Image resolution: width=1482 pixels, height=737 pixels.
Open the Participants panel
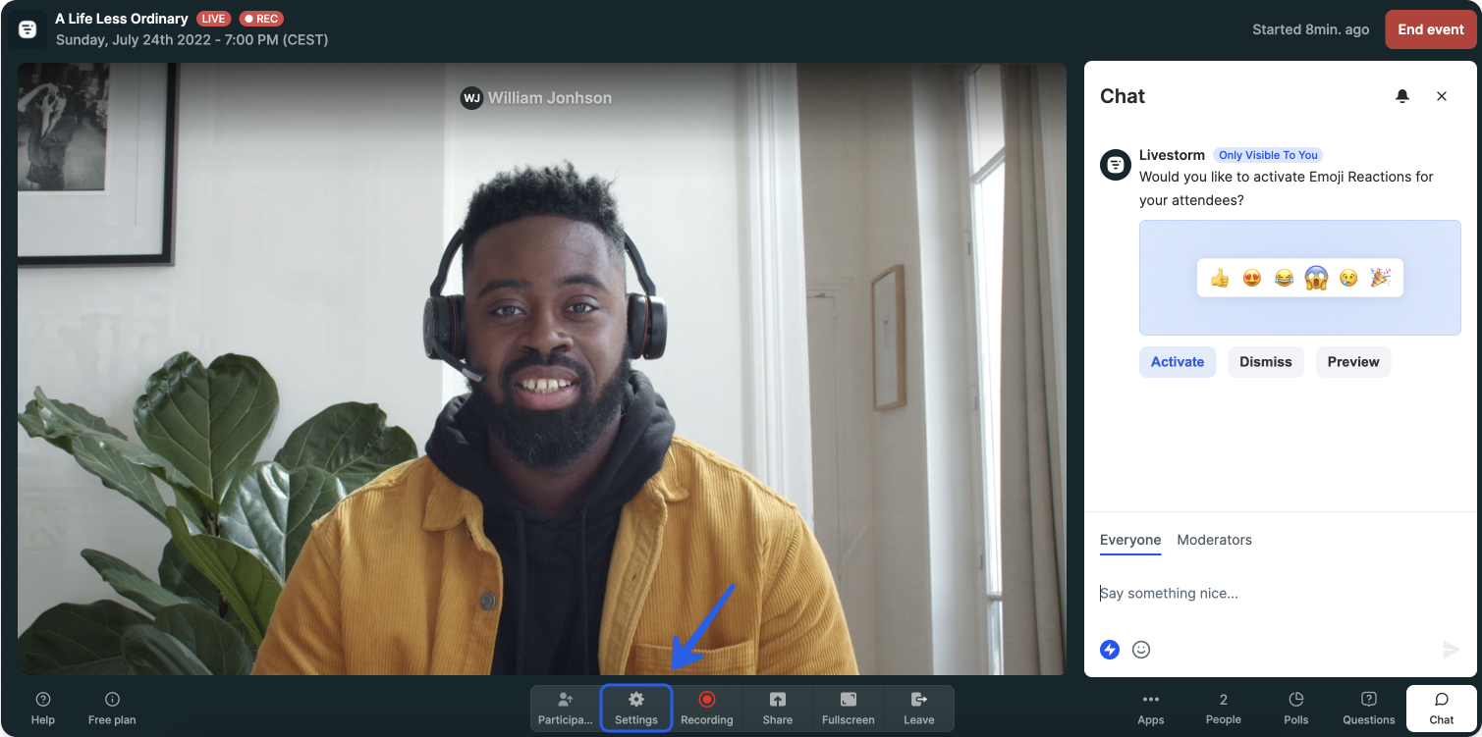click(x=565, y=709)
